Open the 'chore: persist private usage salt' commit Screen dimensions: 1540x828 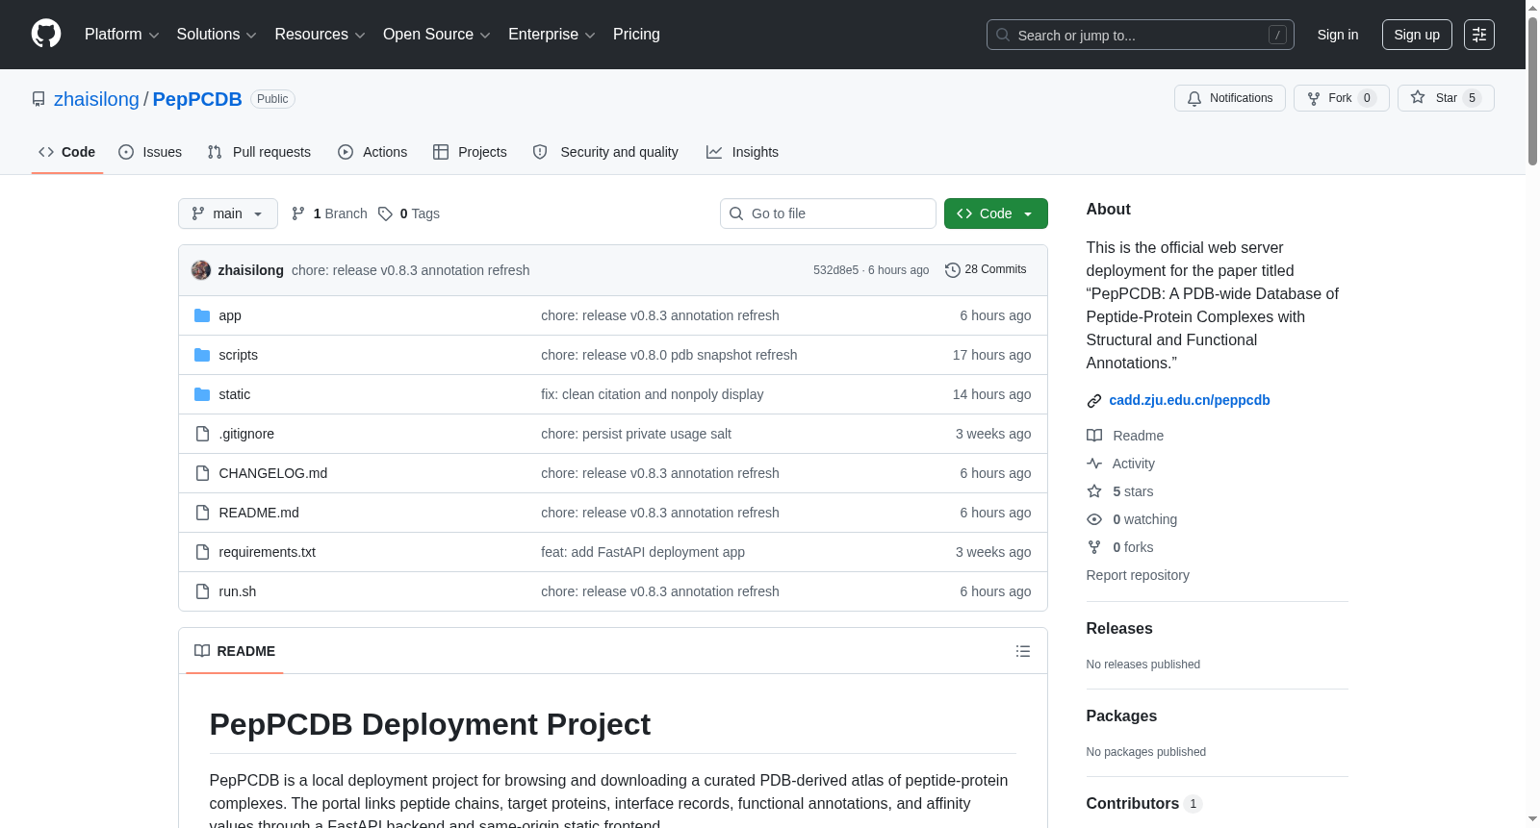(636, 434)
